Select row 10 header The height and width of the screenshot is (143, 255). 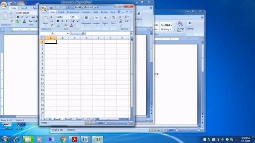(x=42, y=75)
